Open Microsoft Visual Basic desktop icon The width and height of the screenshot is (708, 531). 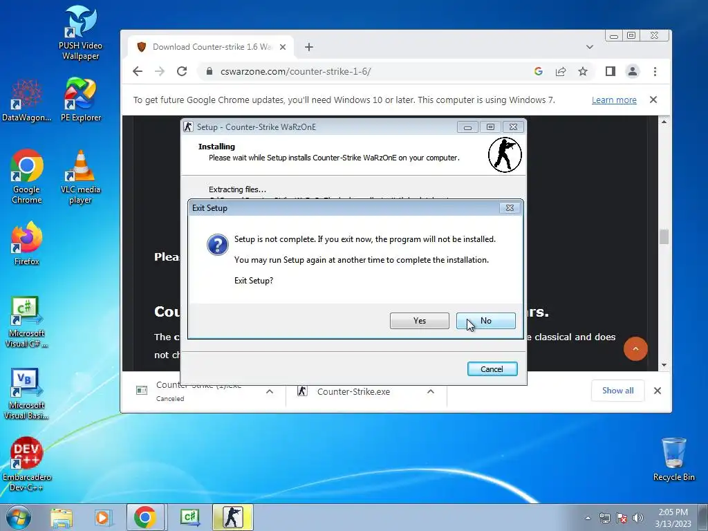point(26,393)
